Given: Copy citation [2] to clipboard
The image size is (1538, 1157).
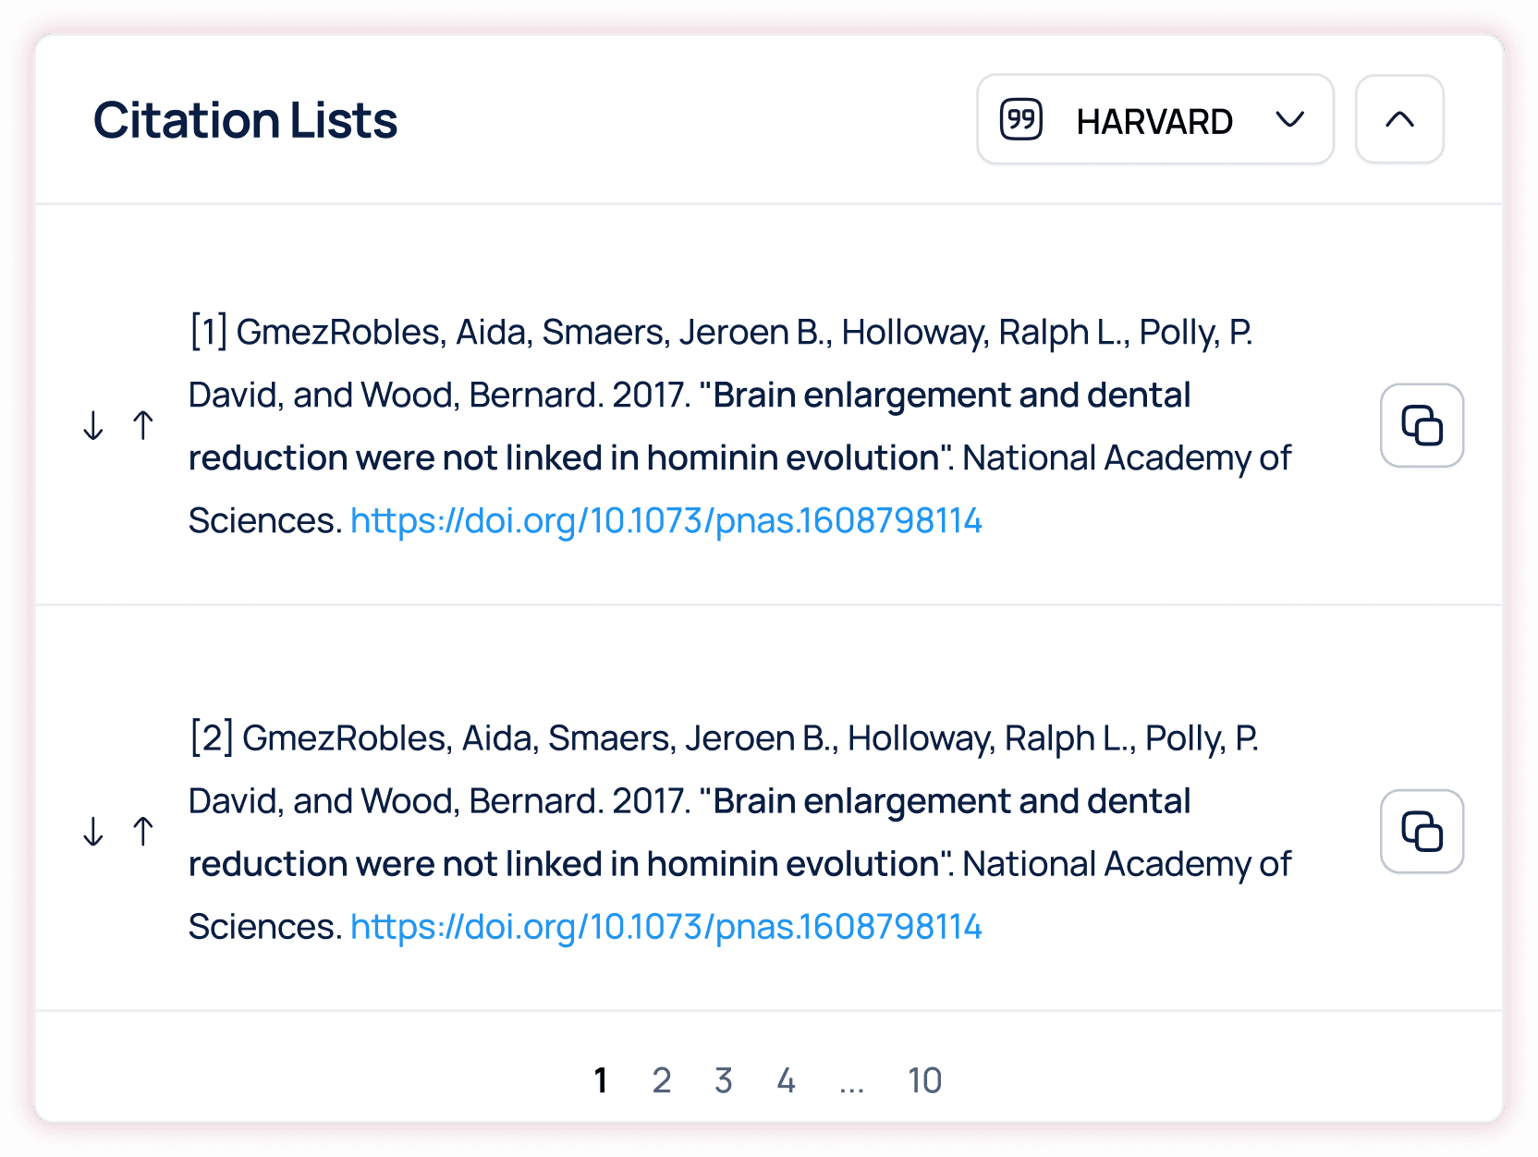Looking at the screenshot, I should coord(1422,831).
